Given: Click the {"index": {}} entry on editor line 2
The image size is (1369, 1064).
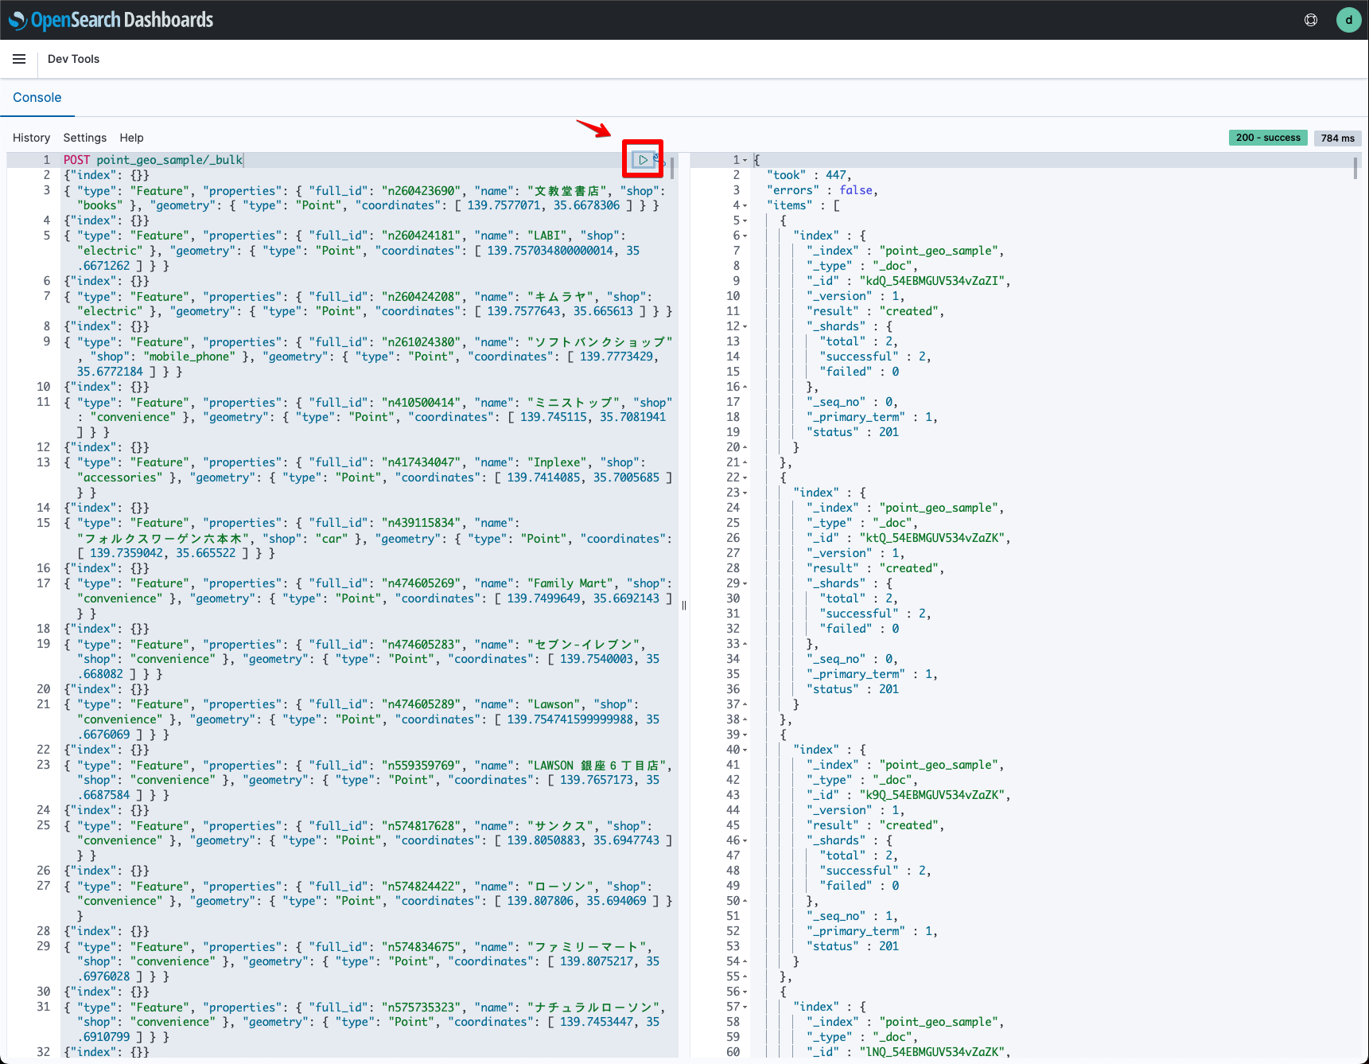Looking at the screenshot, I should tap(107, 175).
